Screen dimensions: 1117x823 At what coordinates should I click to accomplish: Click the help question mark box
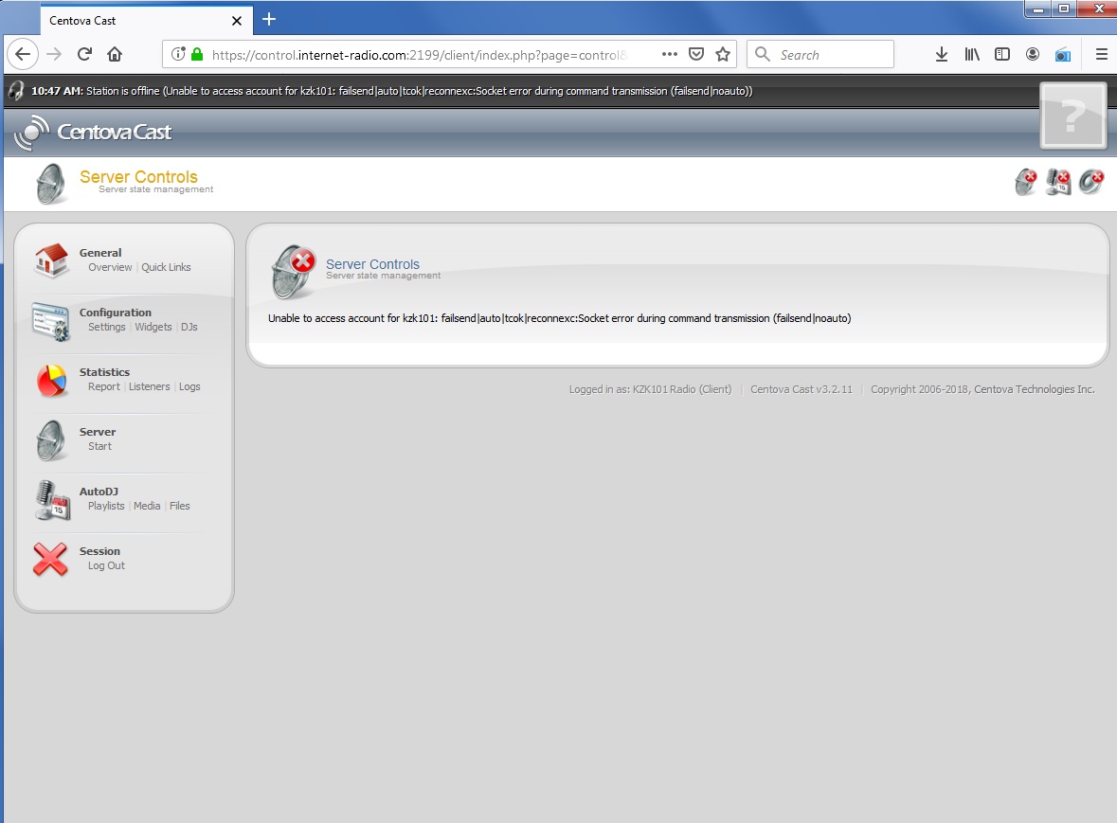tap(1072, 116)
